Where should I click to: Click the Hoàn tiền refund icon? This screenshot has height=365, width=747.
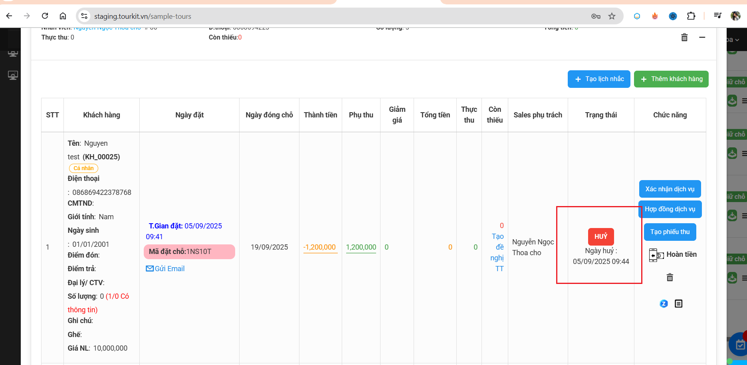coord(656,255)
